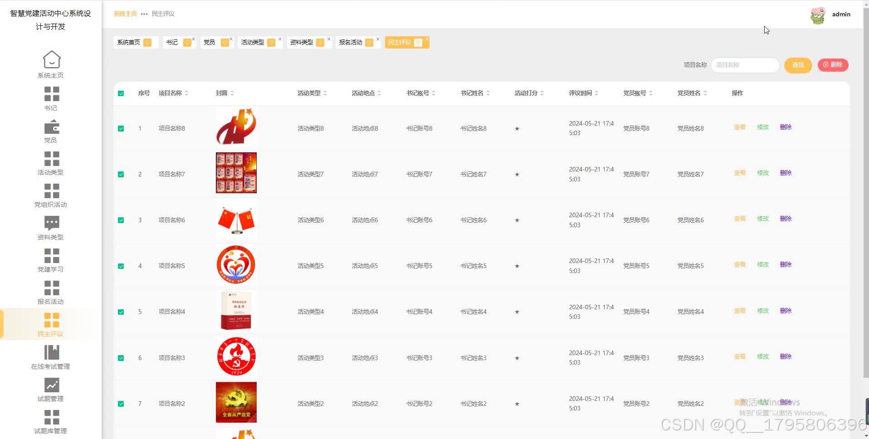Sort by 党员账号 column
The width and height of the screenshot is (869, 439).
[x=651, y=93]
